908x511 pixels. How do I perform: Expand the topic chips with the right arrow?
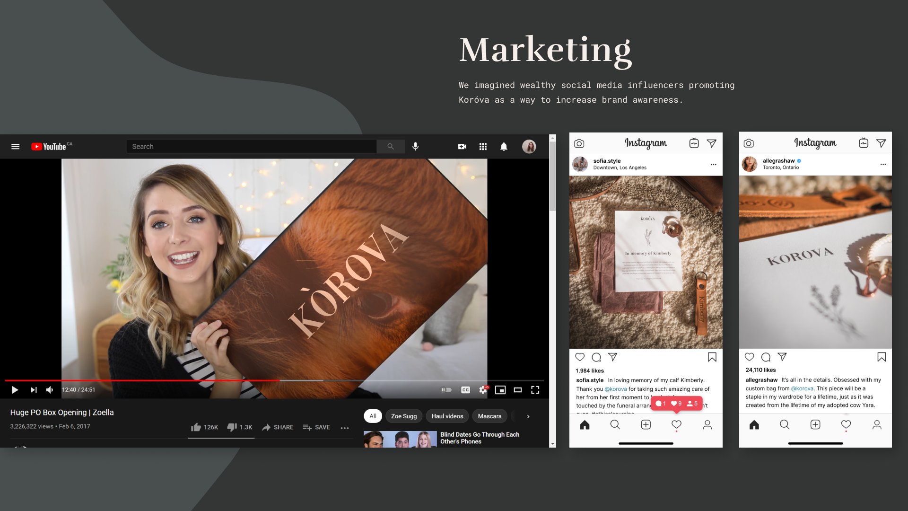pos(528,416)
